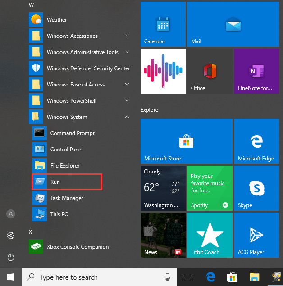Open the OneNote tile

(x=257, y=71)
